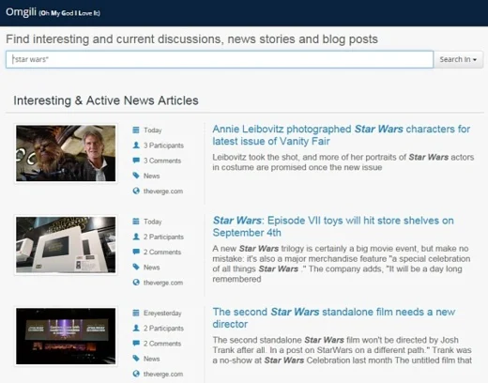Click the star wars search input field
The height and width of the screenshot is (383, 488).
point(220,59)
